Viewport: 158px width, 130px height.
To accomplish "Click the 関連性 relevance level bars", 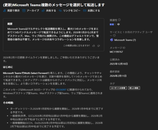I will [113, 24].
